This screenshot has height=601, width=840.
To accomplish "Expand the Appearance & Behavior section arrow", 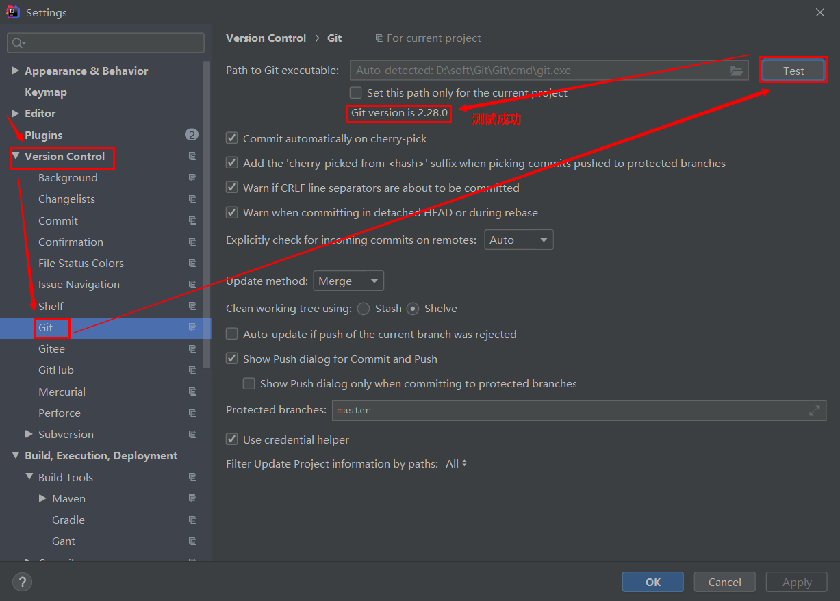I will (x=16, y=71).
